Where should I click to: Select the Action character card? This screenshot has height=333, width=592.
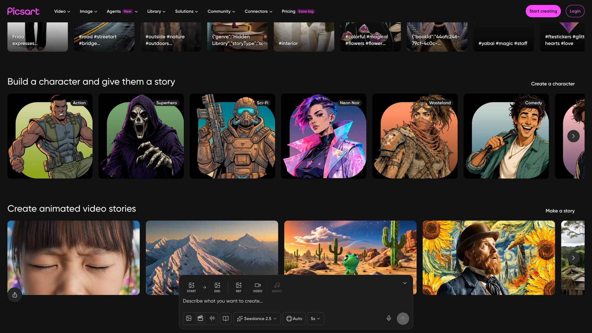tap(50, 136)
